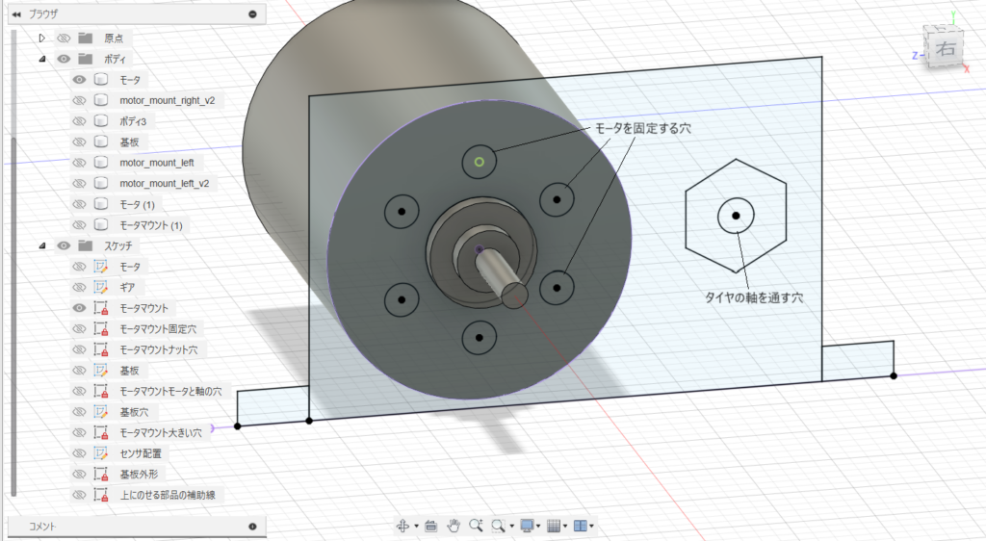986x541 pixels.
Task: Select the モータマウントナット穴 sketch label
Action: pos(159,349)
